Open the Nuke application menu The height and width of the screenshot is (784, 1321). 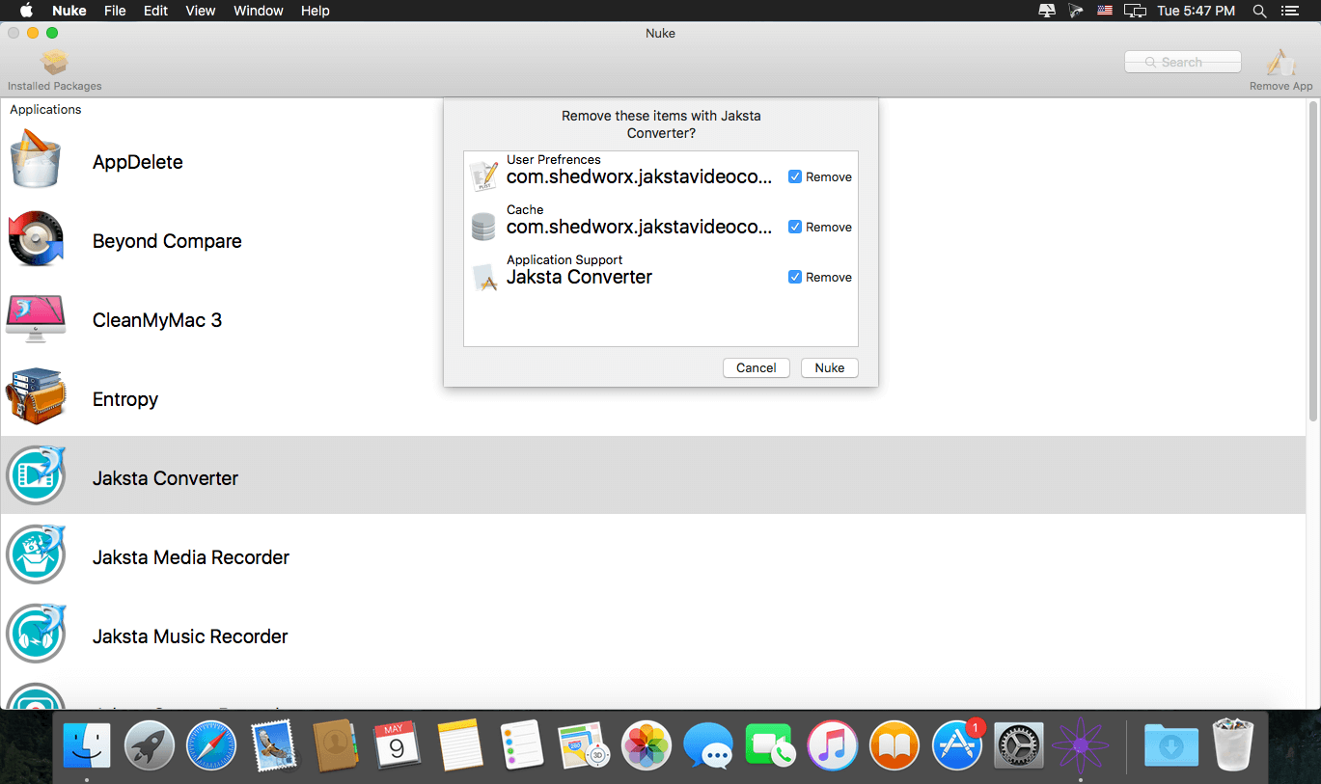coord(69,11)
